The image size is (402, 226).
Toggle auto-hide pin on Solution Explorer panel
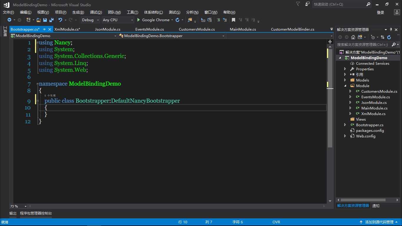click(391, 29)
